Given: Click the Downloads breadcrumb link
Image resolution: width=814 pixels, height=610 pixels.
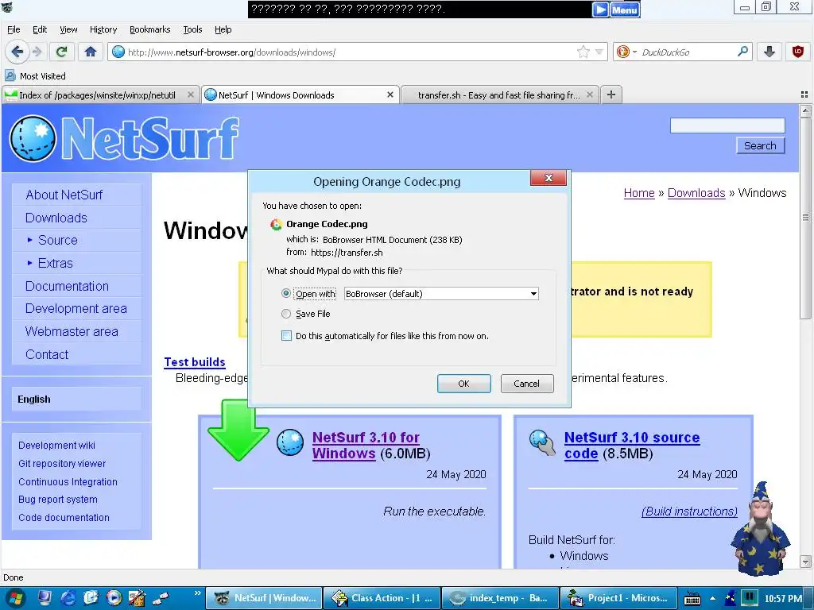Looking at the screenshot, I should [696, 193].
